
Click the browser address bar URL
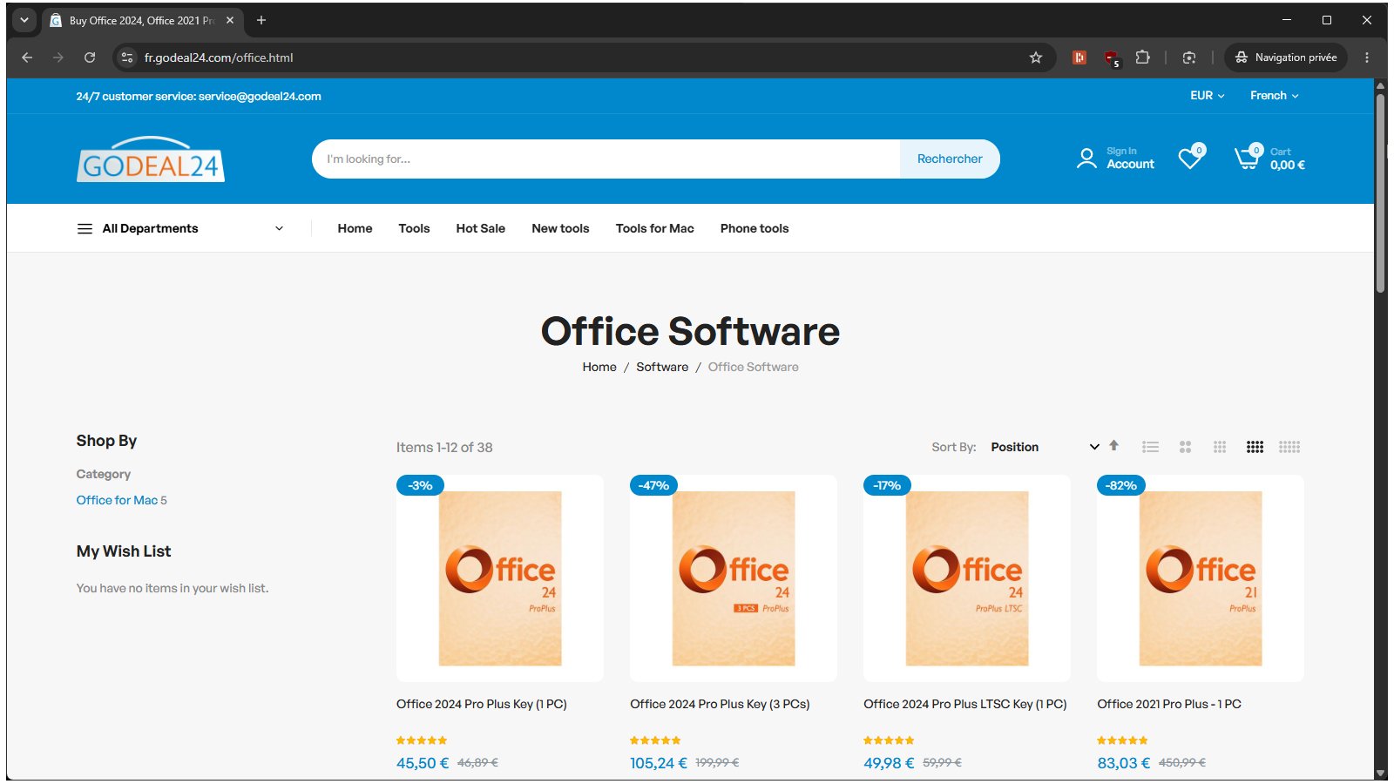click(219, 57)
